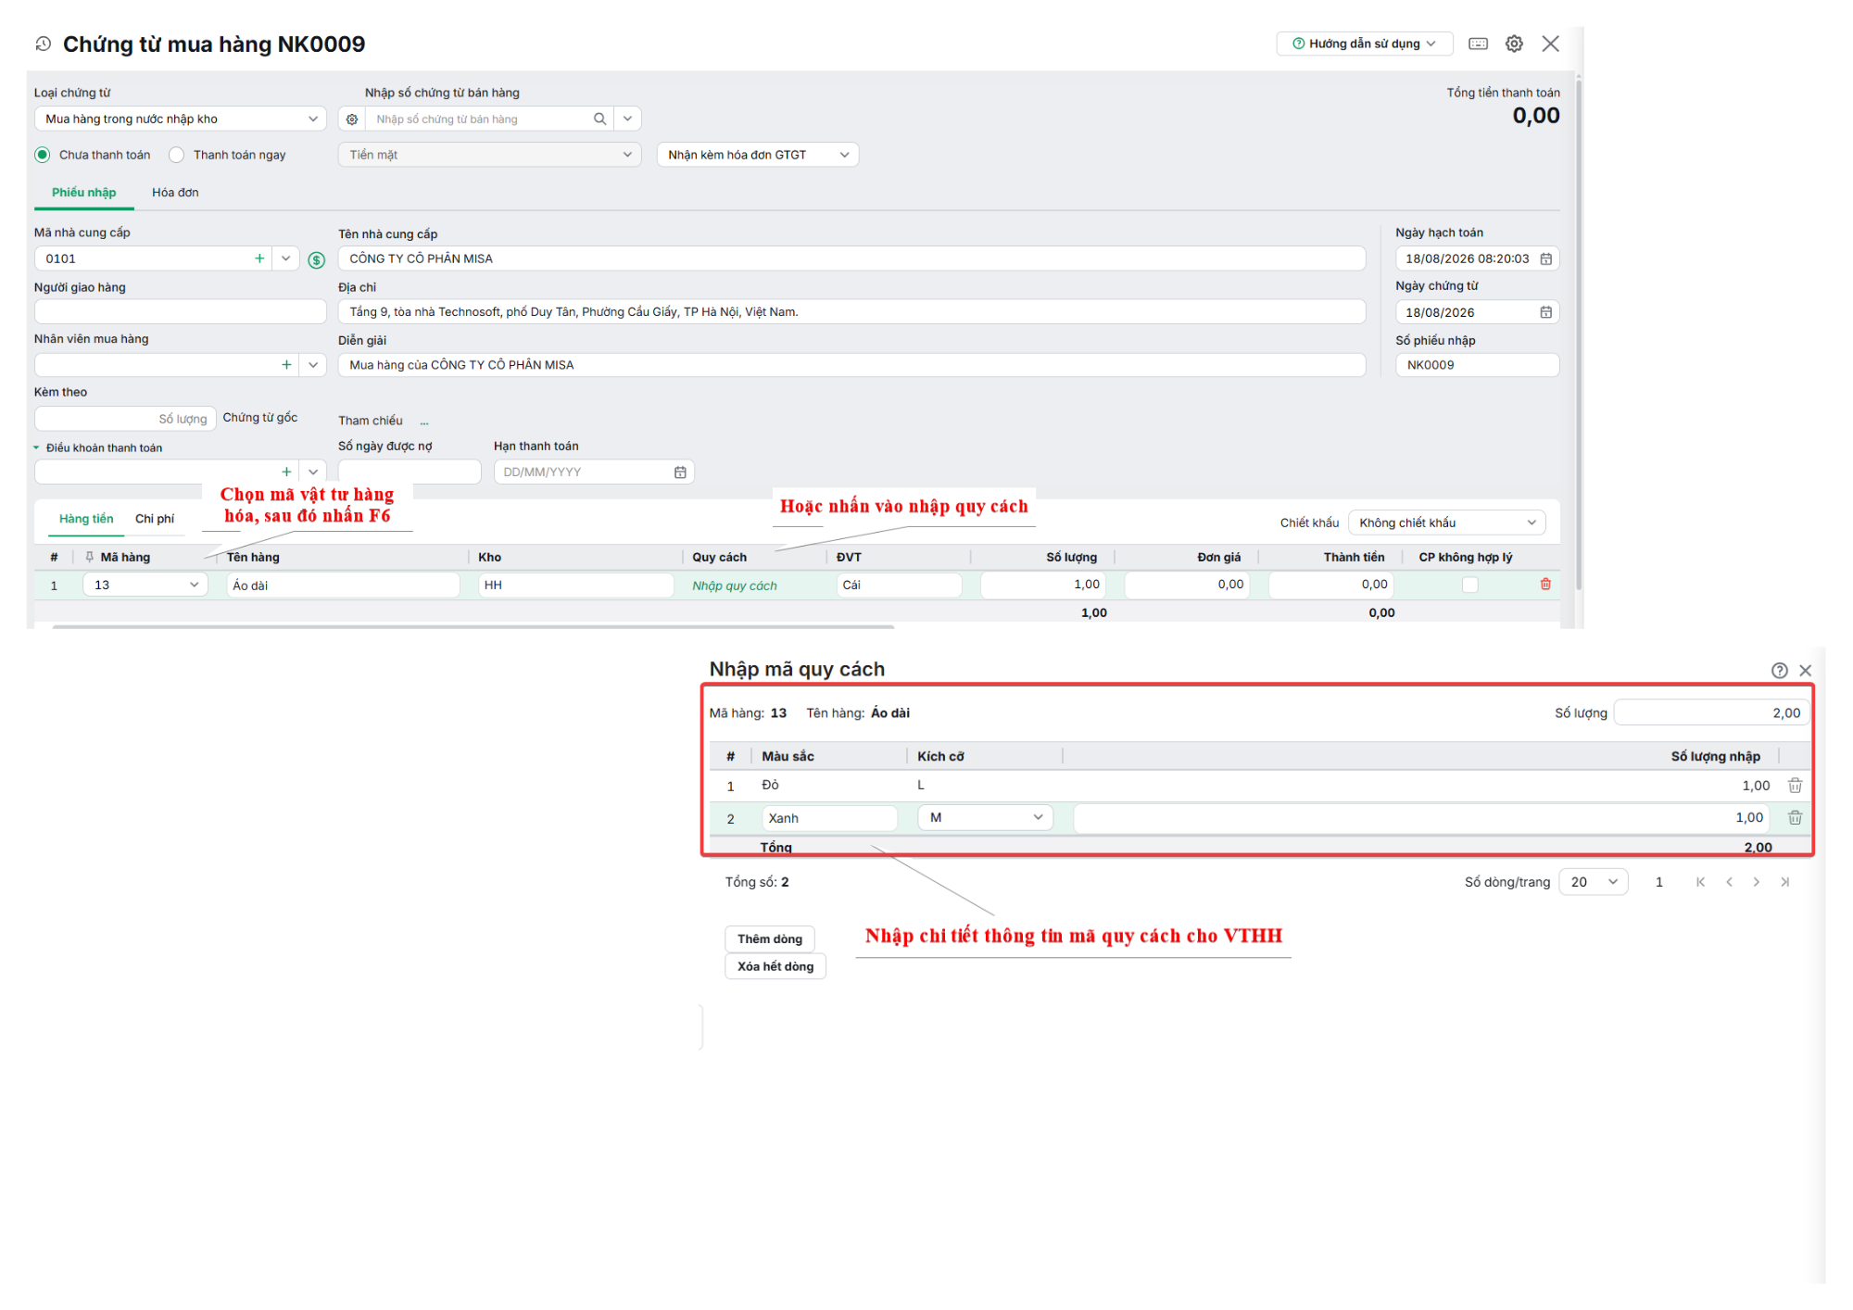Screen dimensions: 1853x1310
Task: Click the Kho HH cell
Action: click(575, 585)
